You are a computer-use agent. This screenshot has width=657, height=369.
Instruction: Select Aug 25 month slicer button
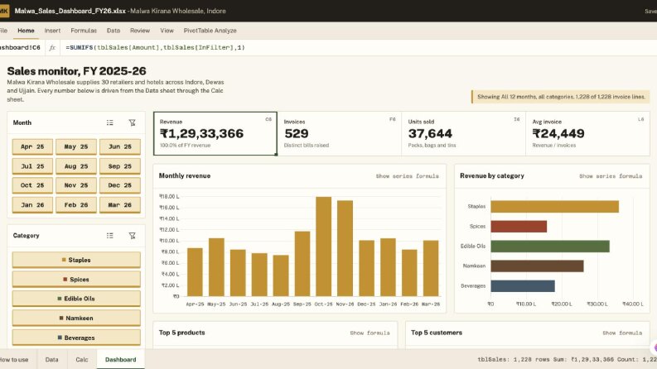pyautogui.click(x=76, y=166)
